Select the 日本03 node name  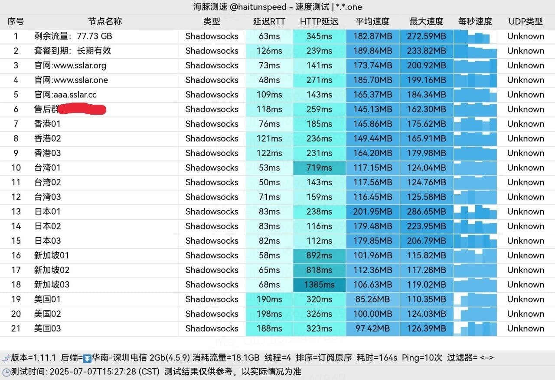(x=48, y=241)
